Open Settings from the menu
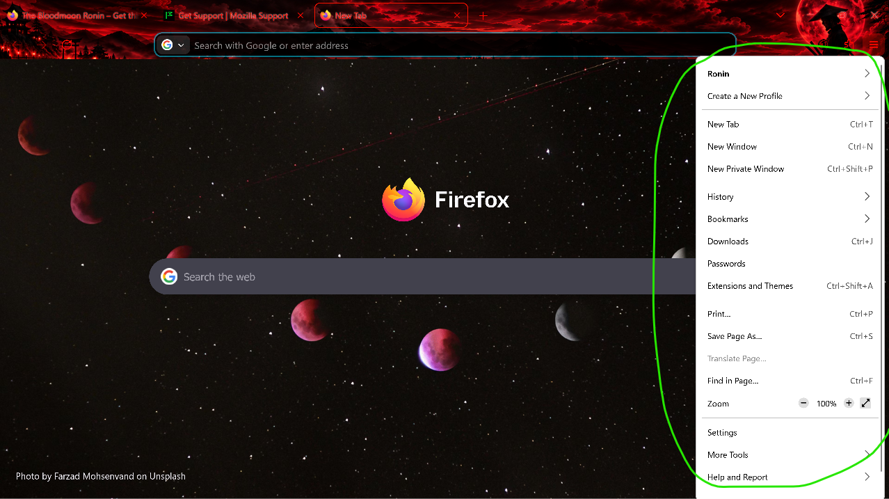889x499 pixels. [x=789, y=433]
